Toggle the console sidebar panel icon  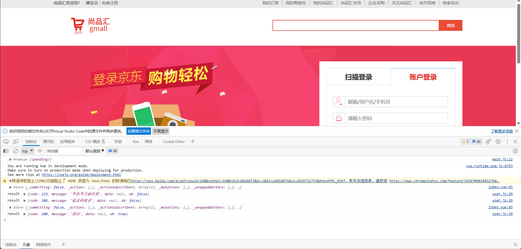(6, 151)
